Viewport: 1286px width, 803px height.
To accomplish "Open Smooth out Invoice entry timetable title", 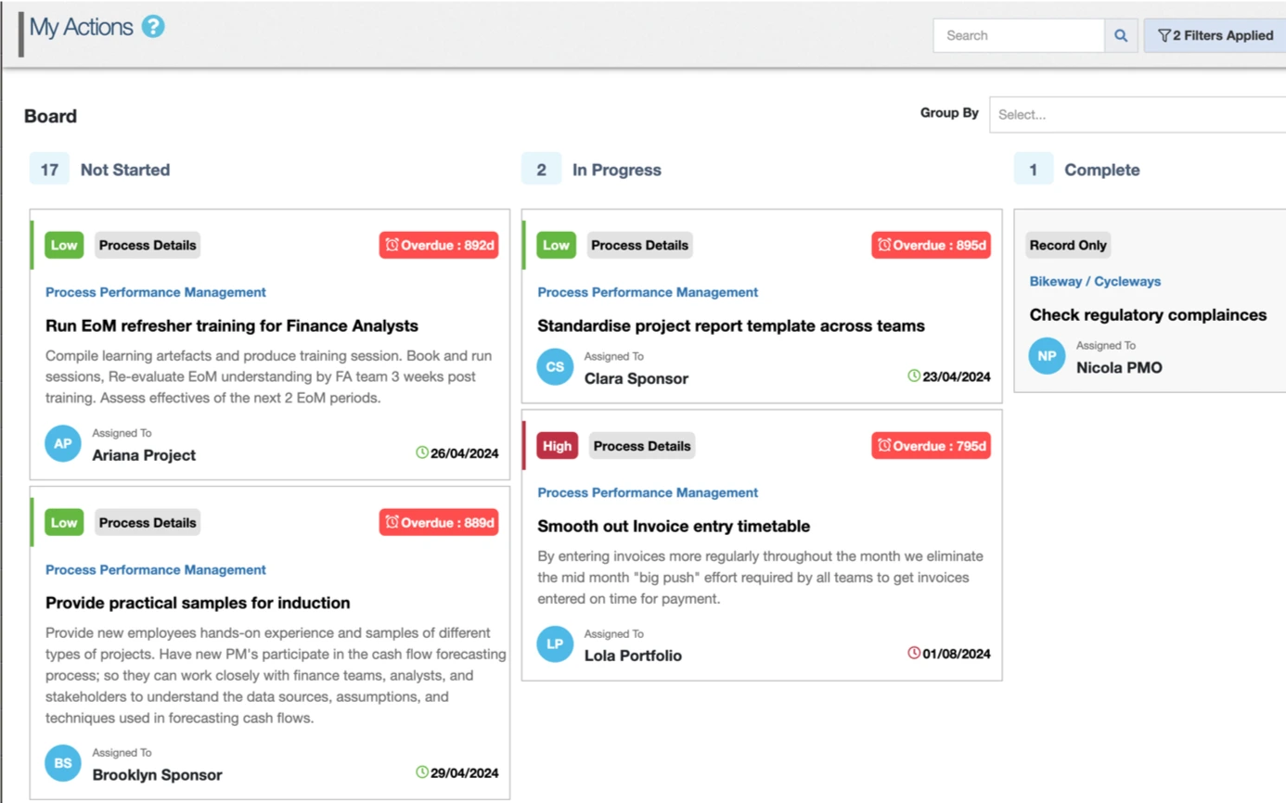I will [674, 526].
